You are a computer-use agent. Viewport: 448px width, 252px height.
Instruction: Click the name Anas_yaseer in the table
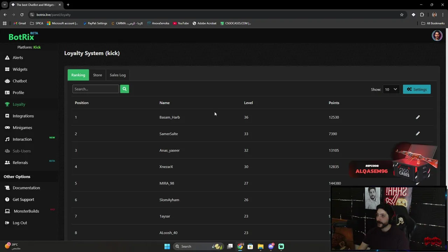click(169, 150)
